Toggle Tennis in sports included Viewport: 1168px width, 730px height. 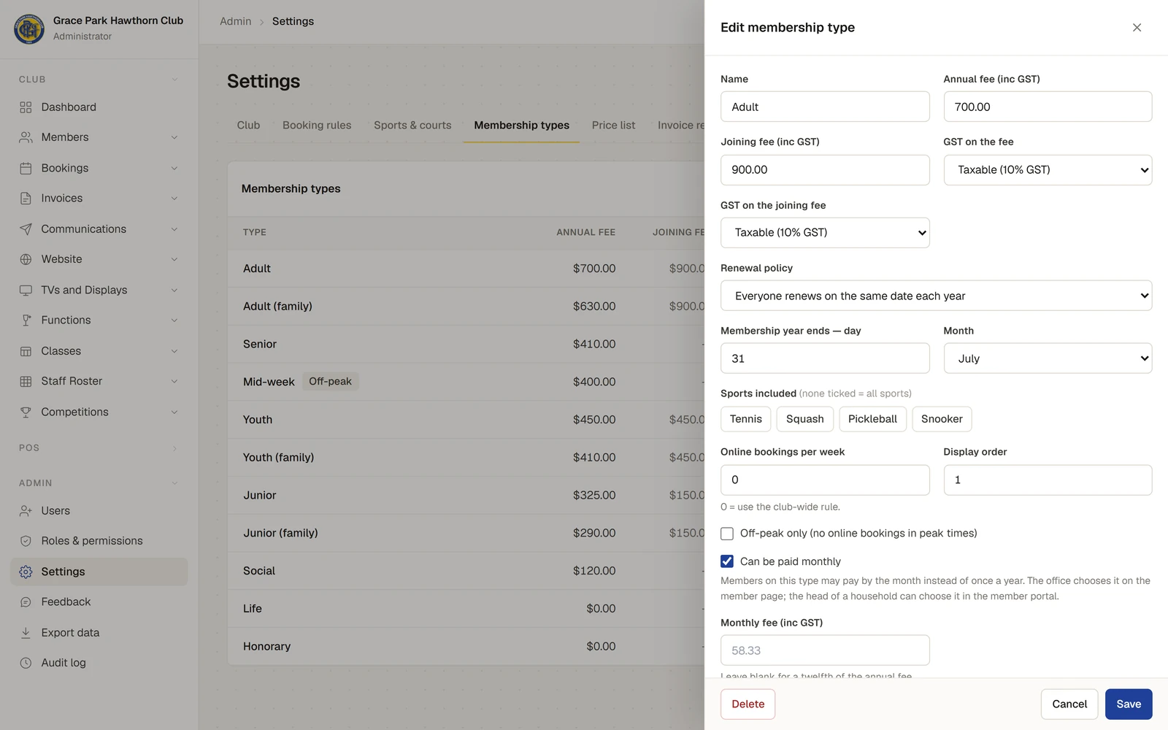pos(745,419)
